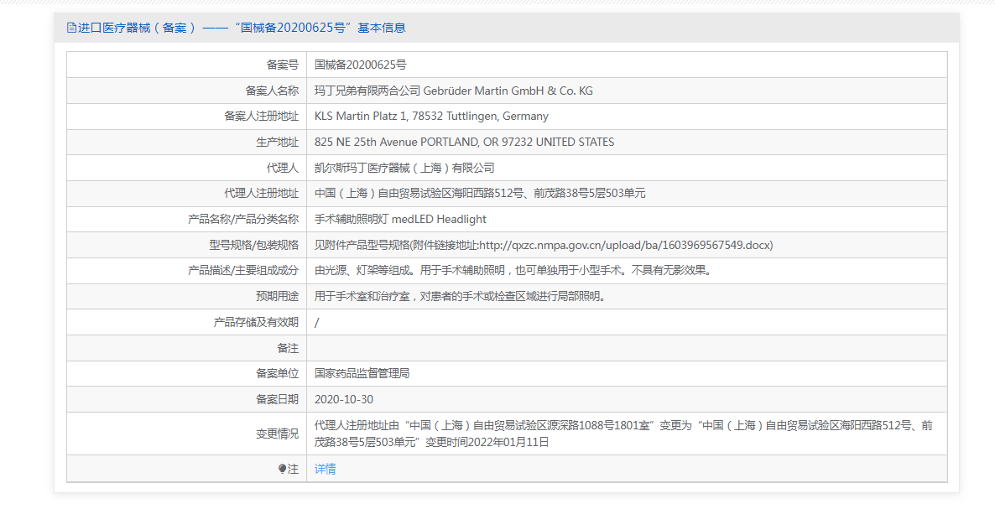
Task: Click the 备案人名称 label
Action: (272, 91)
